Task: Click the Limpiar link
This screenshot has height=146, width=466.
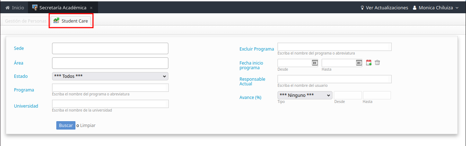Action: 88,126
